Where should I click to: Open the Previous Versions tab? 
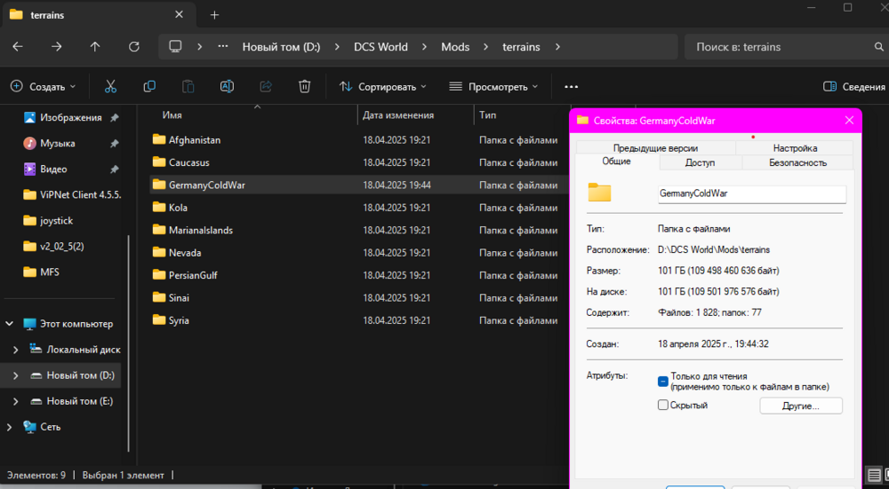coord(654,148)
